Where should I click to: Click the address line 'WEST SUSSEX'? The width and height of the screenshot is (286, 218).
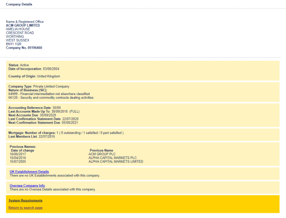coord(17,40)
